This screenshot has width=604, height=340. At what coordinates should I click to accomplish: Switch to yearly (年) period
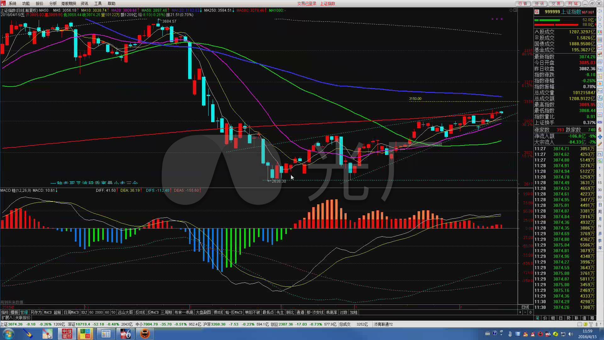pyautogui.click(x=600, y=248)
